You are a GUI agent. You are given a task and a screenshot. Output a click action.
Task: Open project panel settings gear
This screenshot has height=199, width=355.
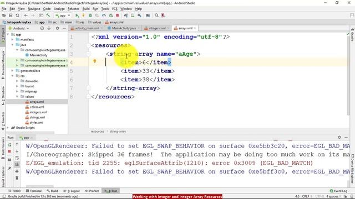pyautogui.click(x=58, y=28)
